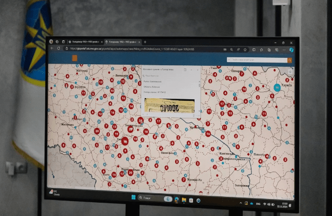Click the popup's vertical scrollbar handle

(x=199, y=84)
